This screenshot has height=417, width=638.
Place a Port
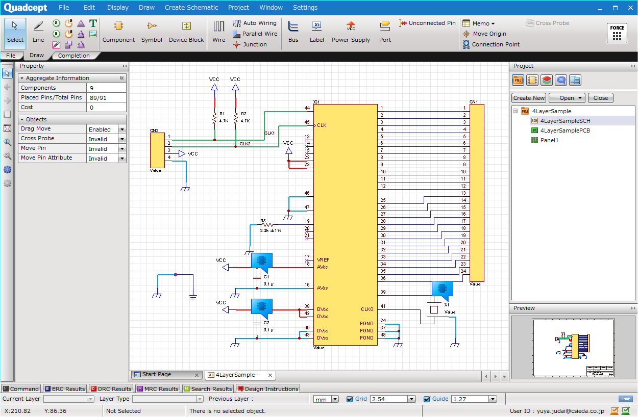pyautogui.click(x=385, y=32)
